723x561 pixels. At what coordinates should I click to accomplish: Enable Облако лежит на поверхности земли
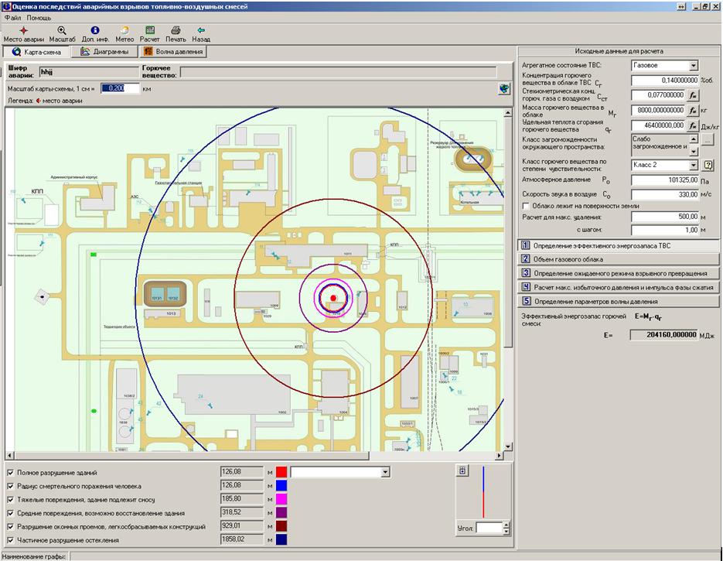point(526,206)
